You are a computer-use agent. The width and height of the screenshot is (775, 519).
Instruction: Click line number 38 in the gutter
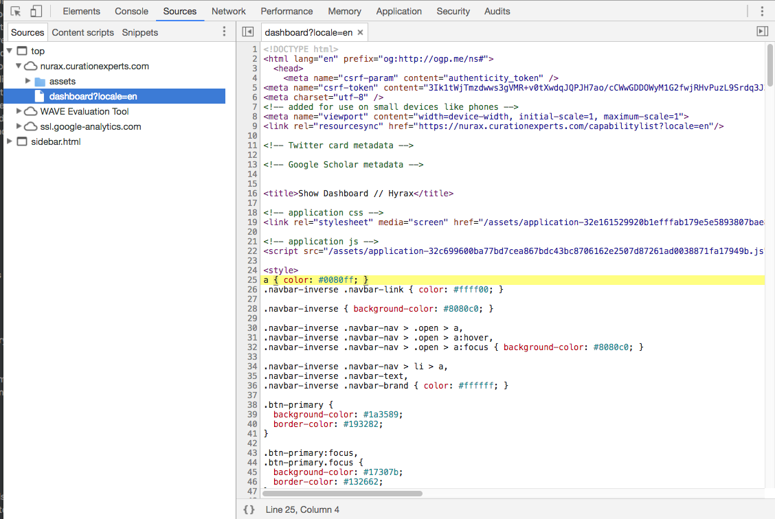click(253, 405)
